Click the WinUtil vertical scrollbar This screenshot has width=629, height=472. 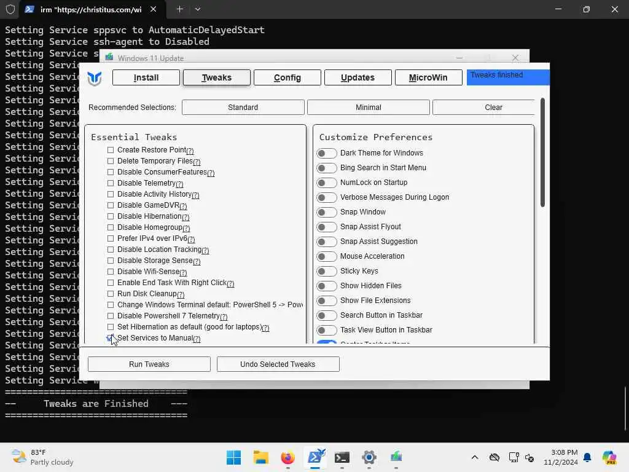point(542,152)
